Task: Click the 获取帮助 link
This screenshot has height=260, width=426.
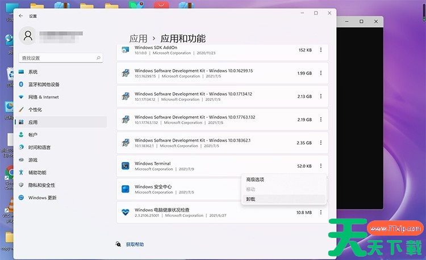Action: click(135, 244)
